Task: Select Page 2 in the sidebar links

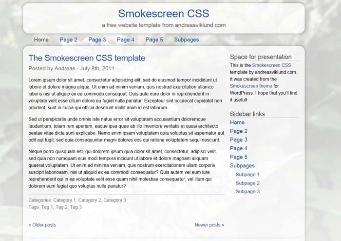Action: tap(239, 131)
